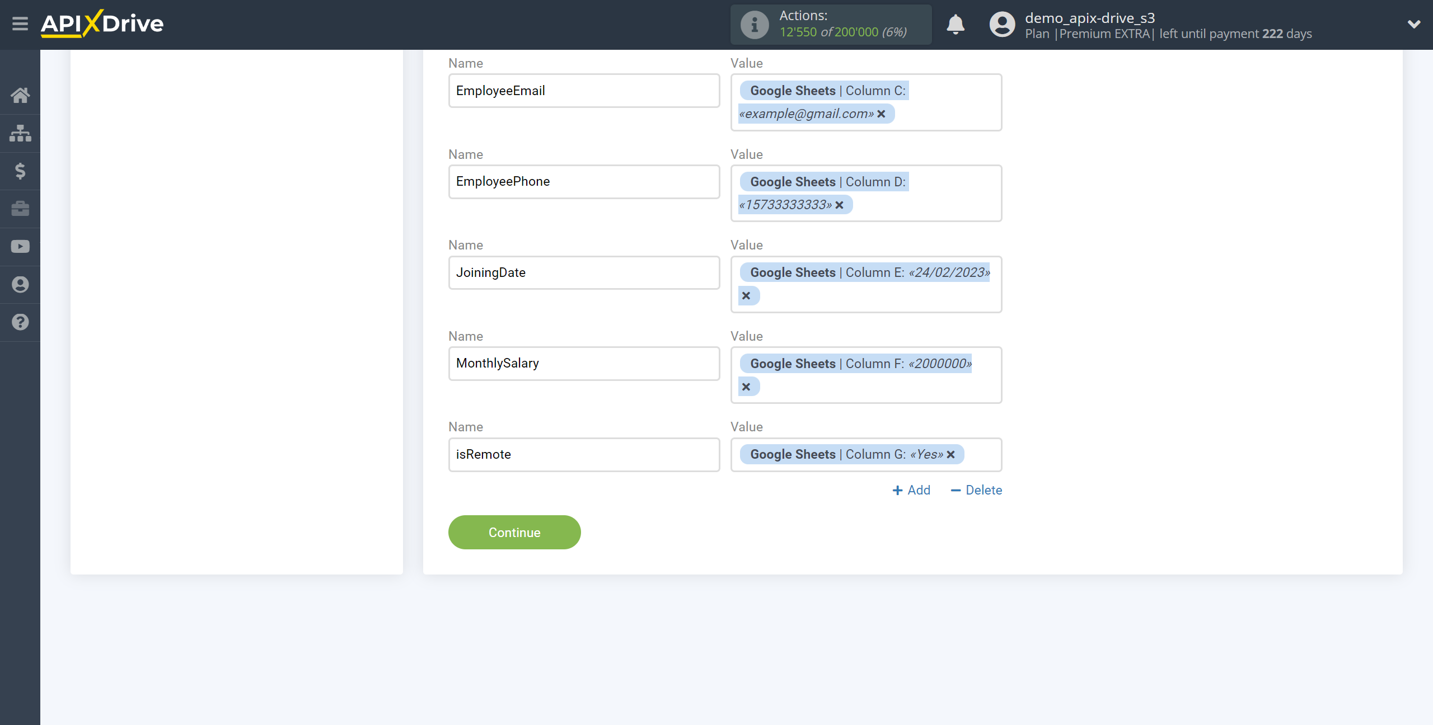Remove the Column G Yes tag
The image size is (1433, 725).
pyautogui.click(x=951, y=455)
